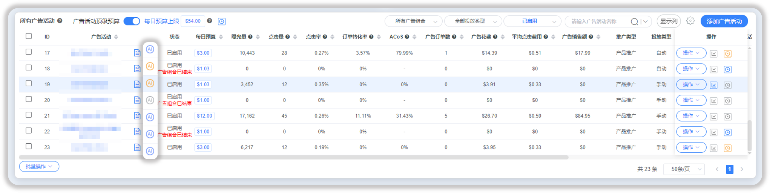This screenshot has height=193, width=770.
Task: Open the AI icon in row 17
Action: (150, 49)
